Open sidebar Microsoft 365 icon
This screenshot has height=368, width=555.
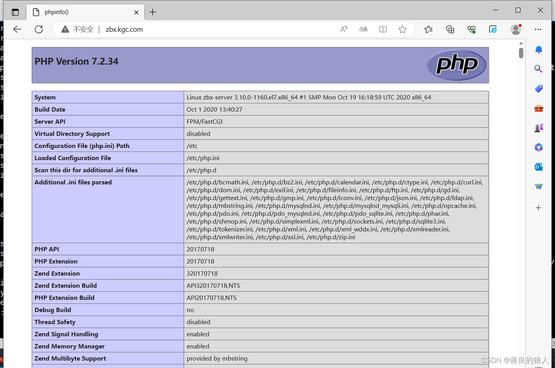[539, 147]
